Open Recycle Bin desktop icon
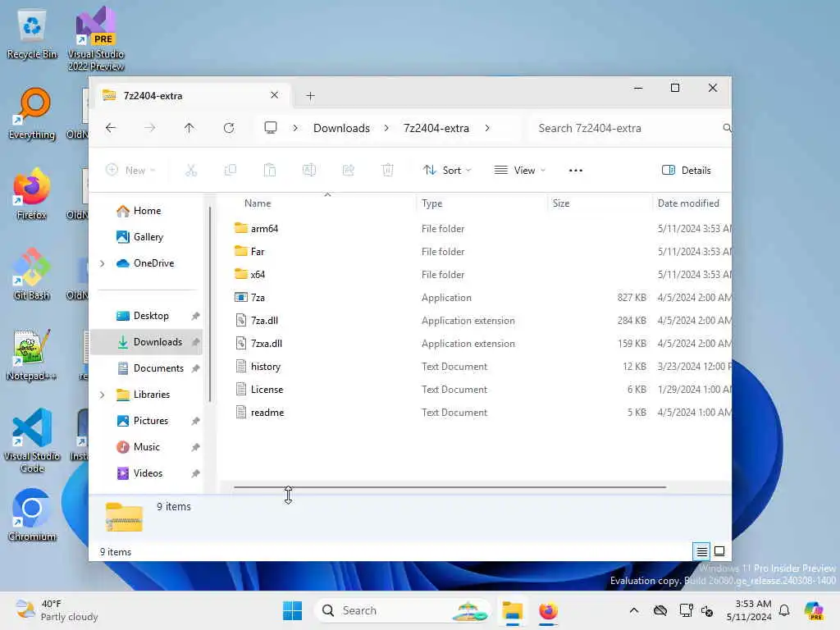This screenshot has height=630, width=840. 32,33
